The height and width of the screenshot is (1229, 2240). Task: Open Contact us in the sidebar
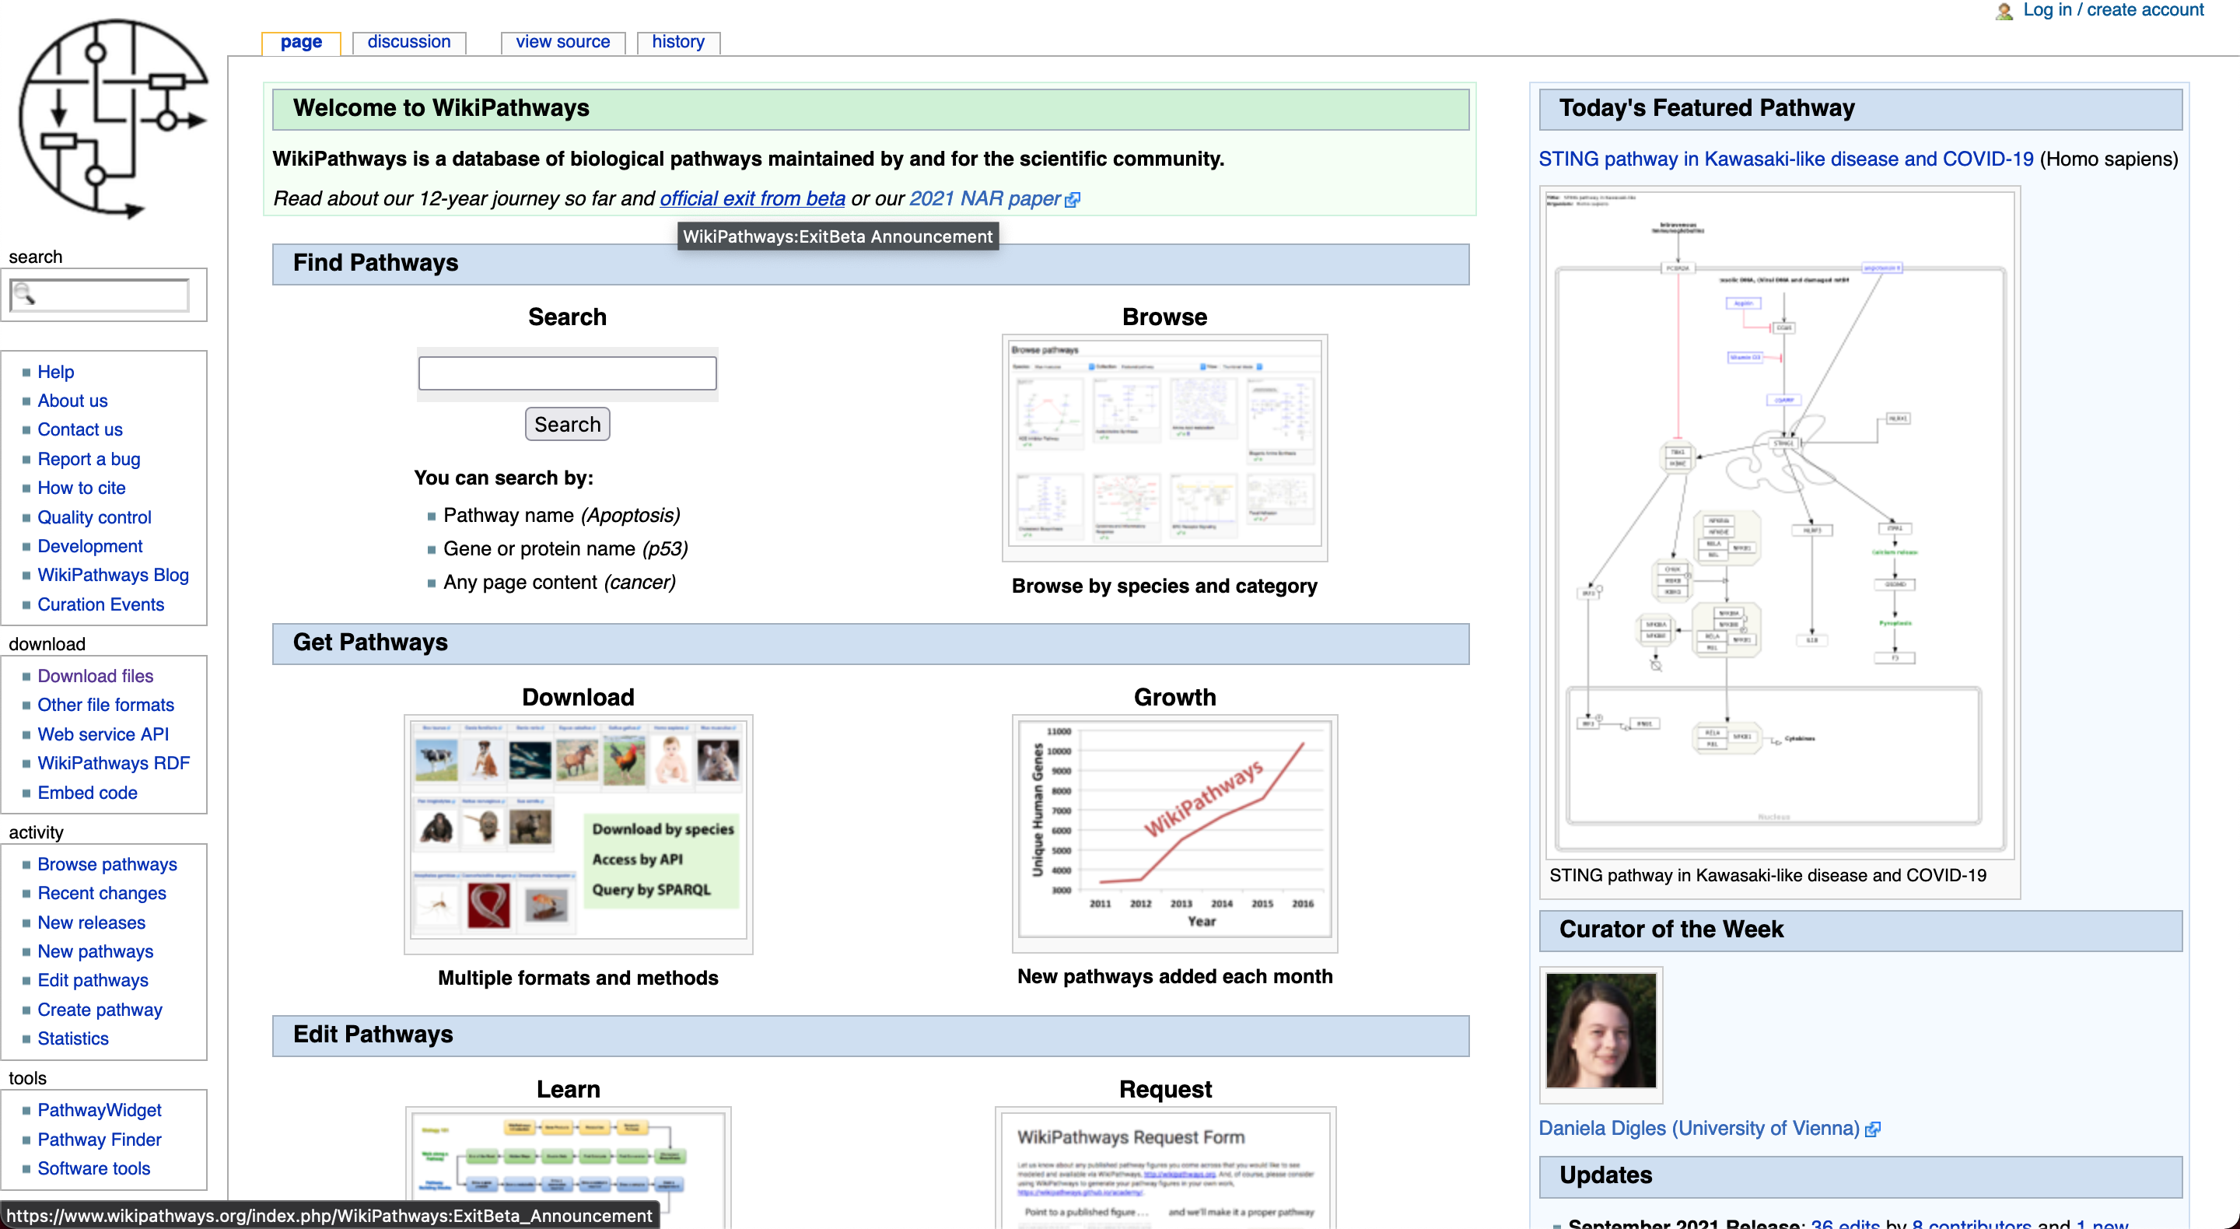point(80,429)
